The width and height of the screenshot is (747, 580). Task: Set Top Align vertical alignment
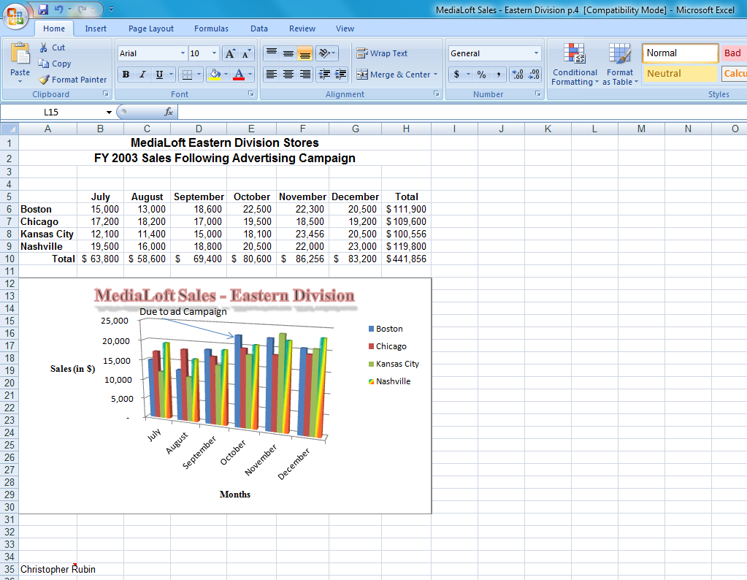(x=272, y=53)
